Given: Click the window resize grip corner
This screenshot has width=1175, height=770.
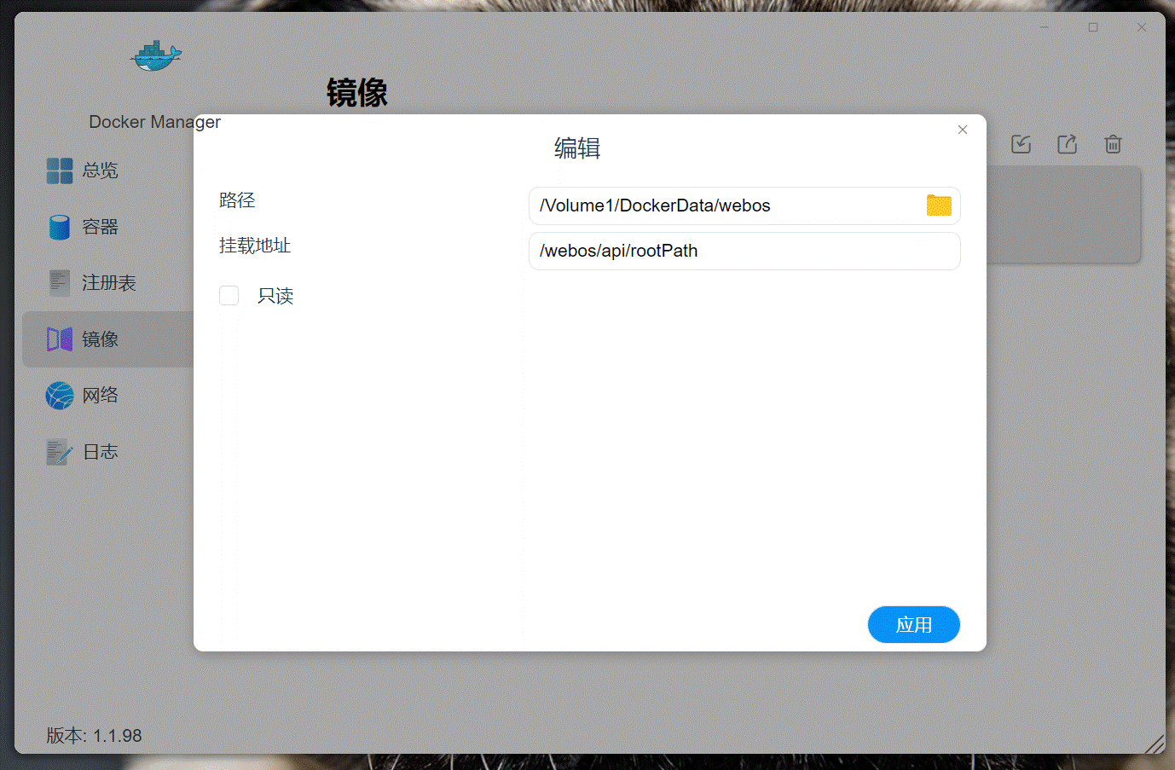Looking at the screenshot, I should (x=1155, y=744).
